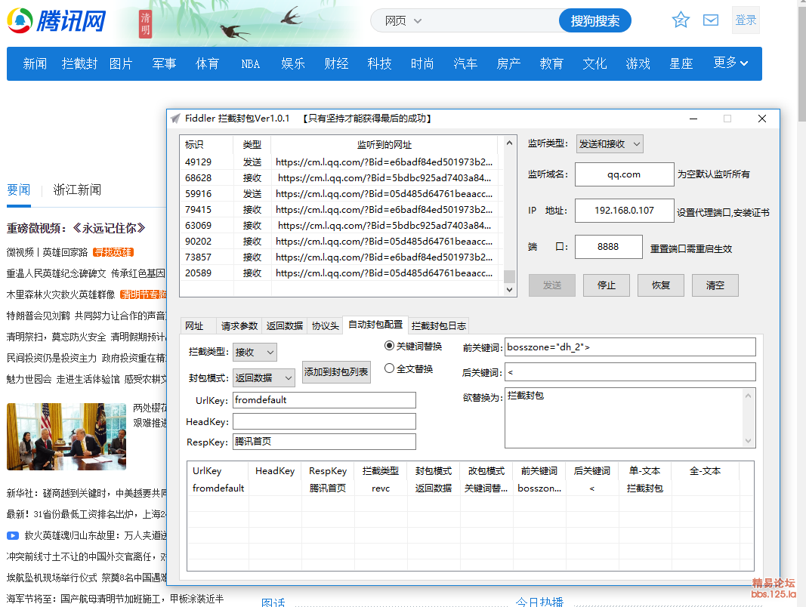This screenshot has height=607, width=806.
Task: Open the 新闻 navigation item
Action: tap(35, 63)
